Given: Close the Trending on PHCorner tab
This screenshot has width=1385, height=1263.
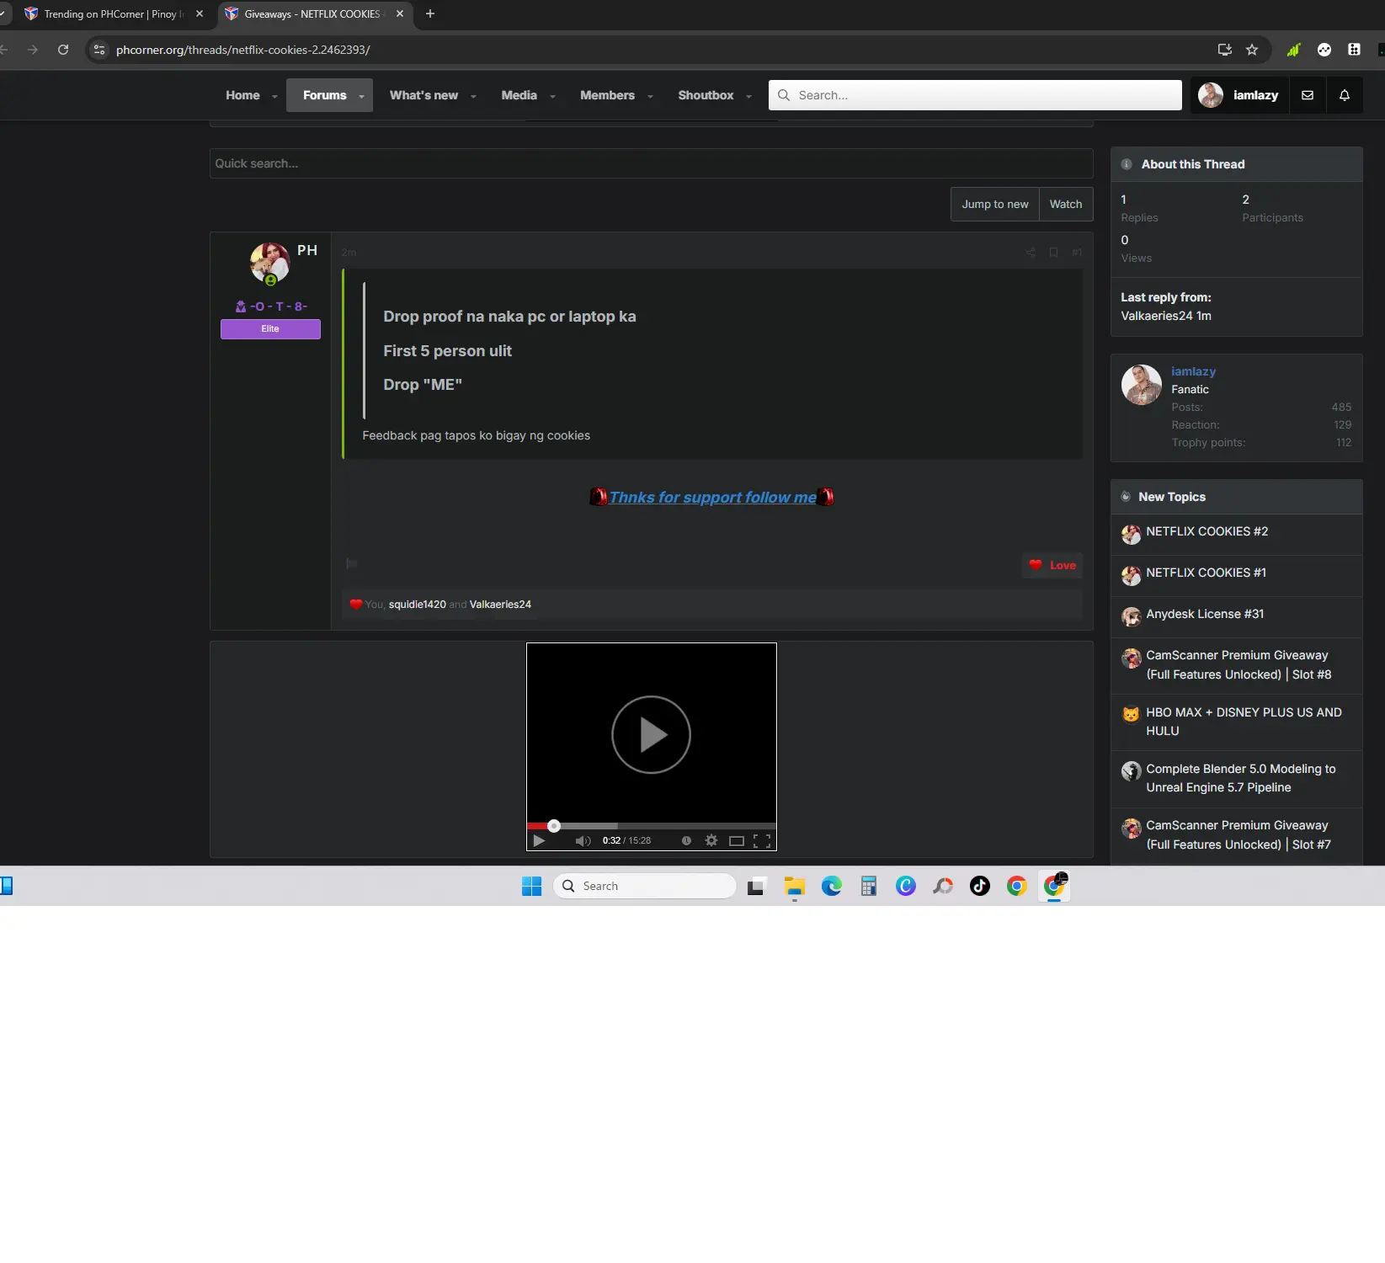Looking at the screenshot, I should pos(200,13).
